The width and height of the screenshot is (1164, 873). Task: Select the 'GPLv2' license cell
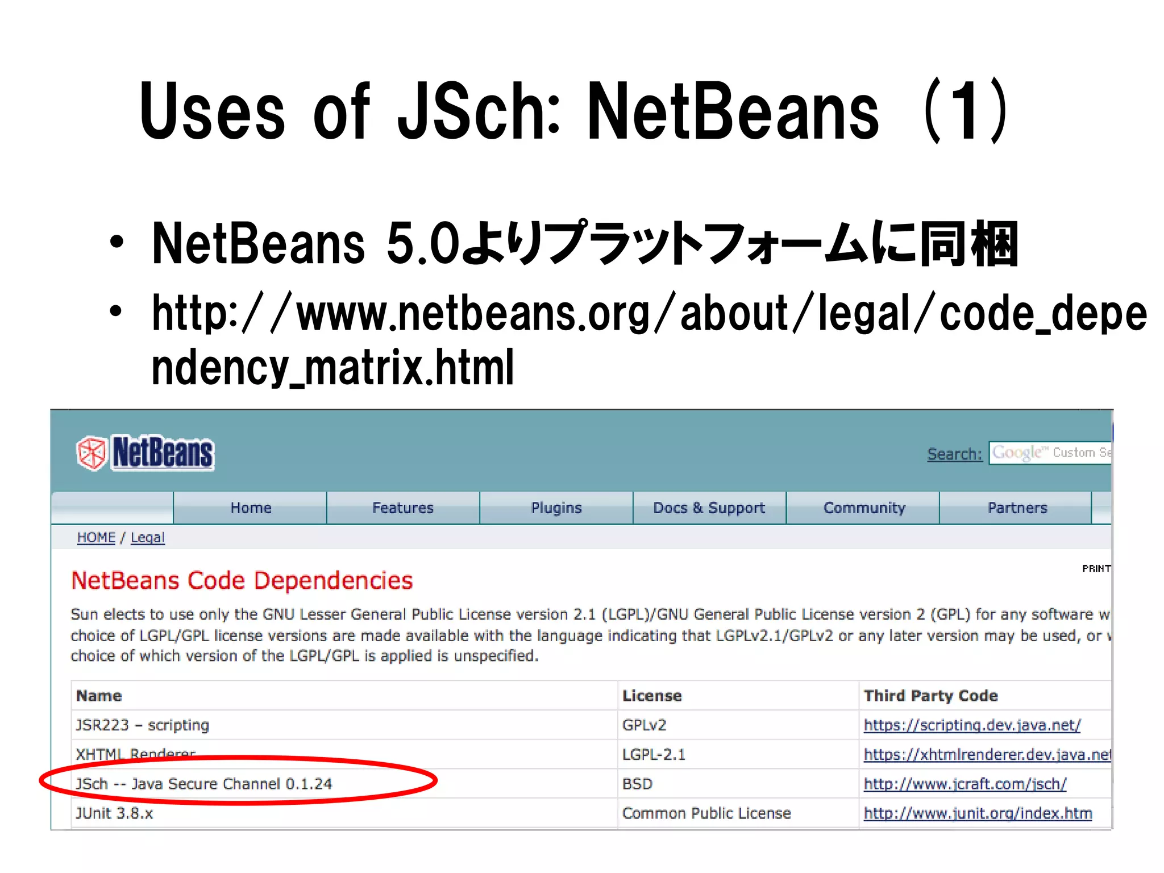click(738, 725)
